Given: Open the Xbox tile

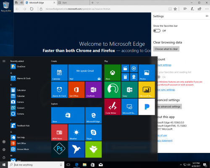Looking at the screenshot, I should click(113, 73).
